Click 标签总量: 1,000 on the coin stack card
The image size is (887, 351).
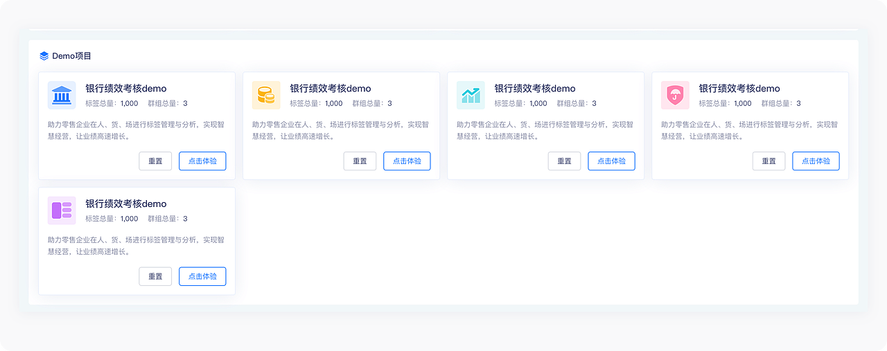[x=316, y=103]
